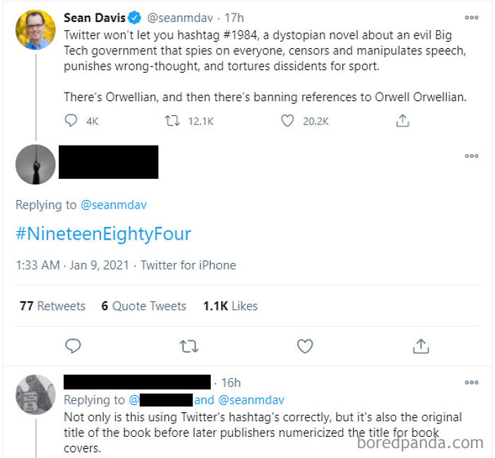Show the 1.1K Likes list
Viewport: 495px width, 458px height.
tap(231, 306)
